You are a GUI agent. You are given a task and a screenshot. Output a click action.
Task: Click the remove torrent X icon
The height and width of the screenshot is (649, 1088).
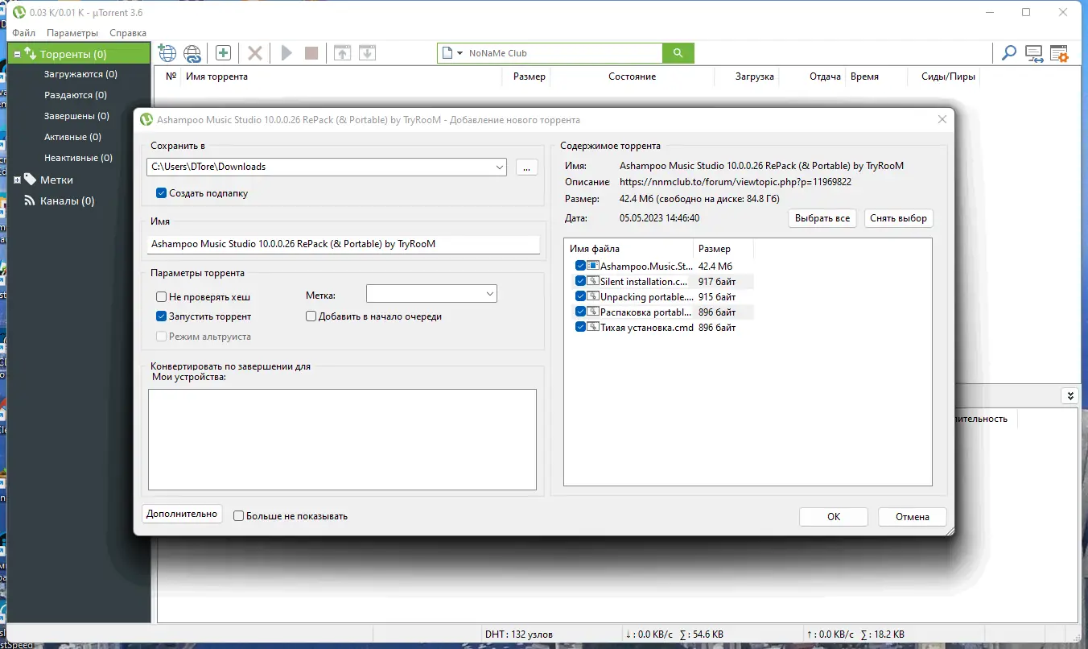(x=255, y=53)
